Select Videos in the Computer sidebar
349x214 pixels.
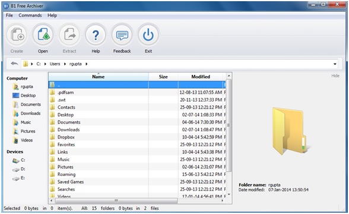(27, 140)
